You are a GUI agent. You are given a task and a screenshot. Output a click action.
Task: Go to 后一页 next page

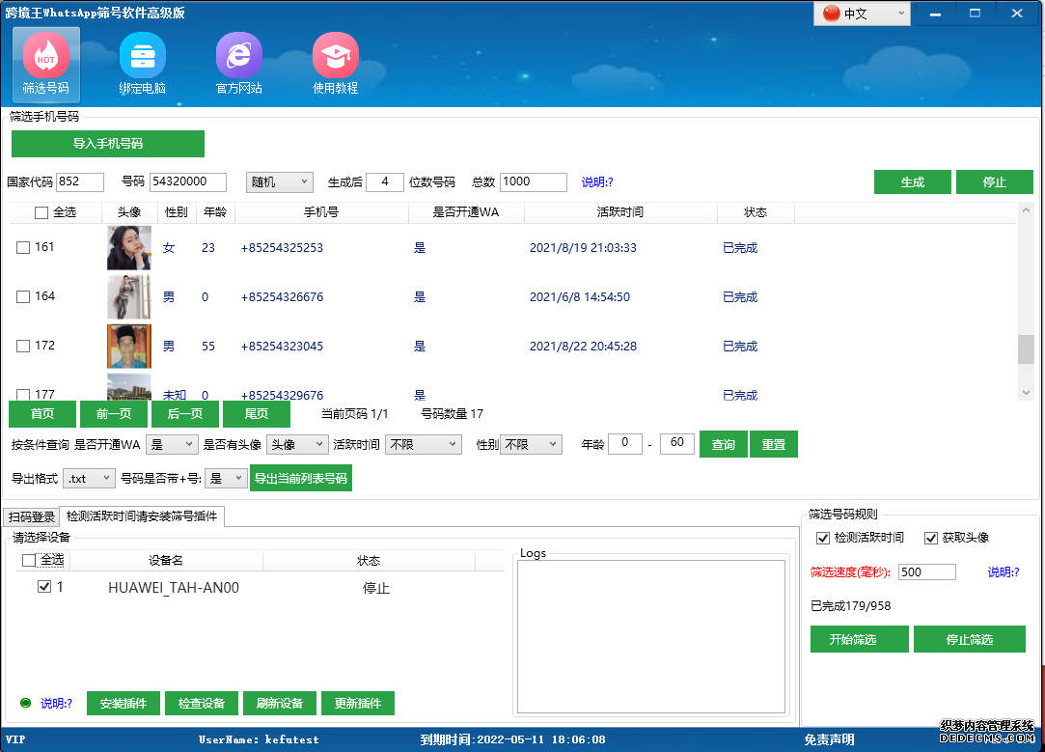[185, 414]
